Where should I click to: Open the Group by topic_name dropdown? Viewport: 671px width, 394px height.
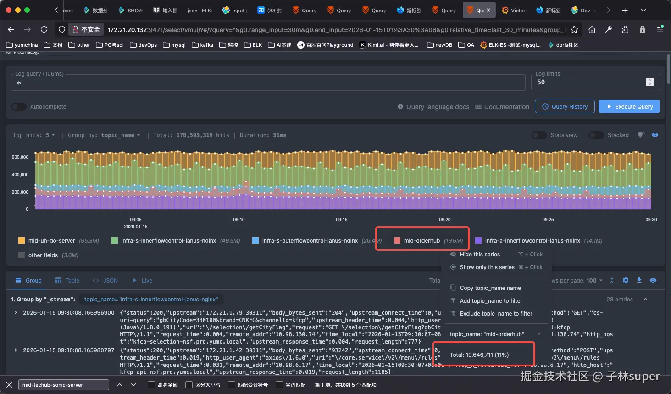pos(120,135)
